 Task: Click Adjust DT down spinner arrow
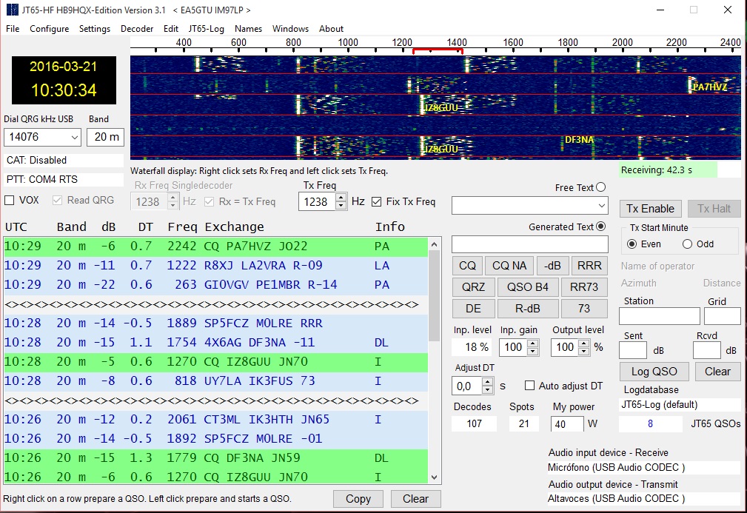click(486, 389)
